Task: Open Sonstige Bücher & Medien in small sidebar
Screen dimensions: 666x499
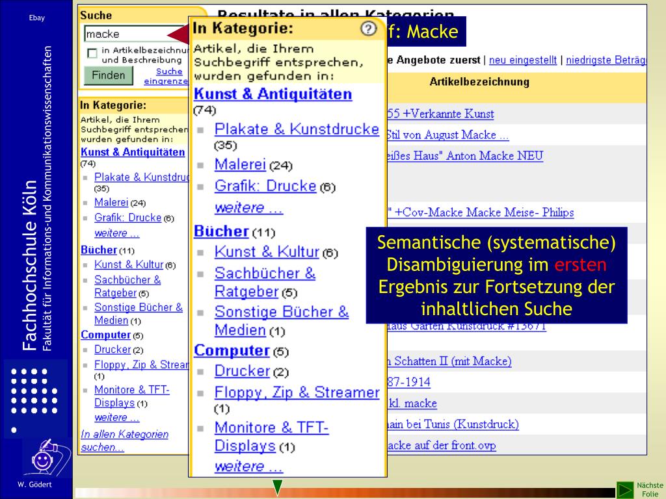Action: coord(138,314)
